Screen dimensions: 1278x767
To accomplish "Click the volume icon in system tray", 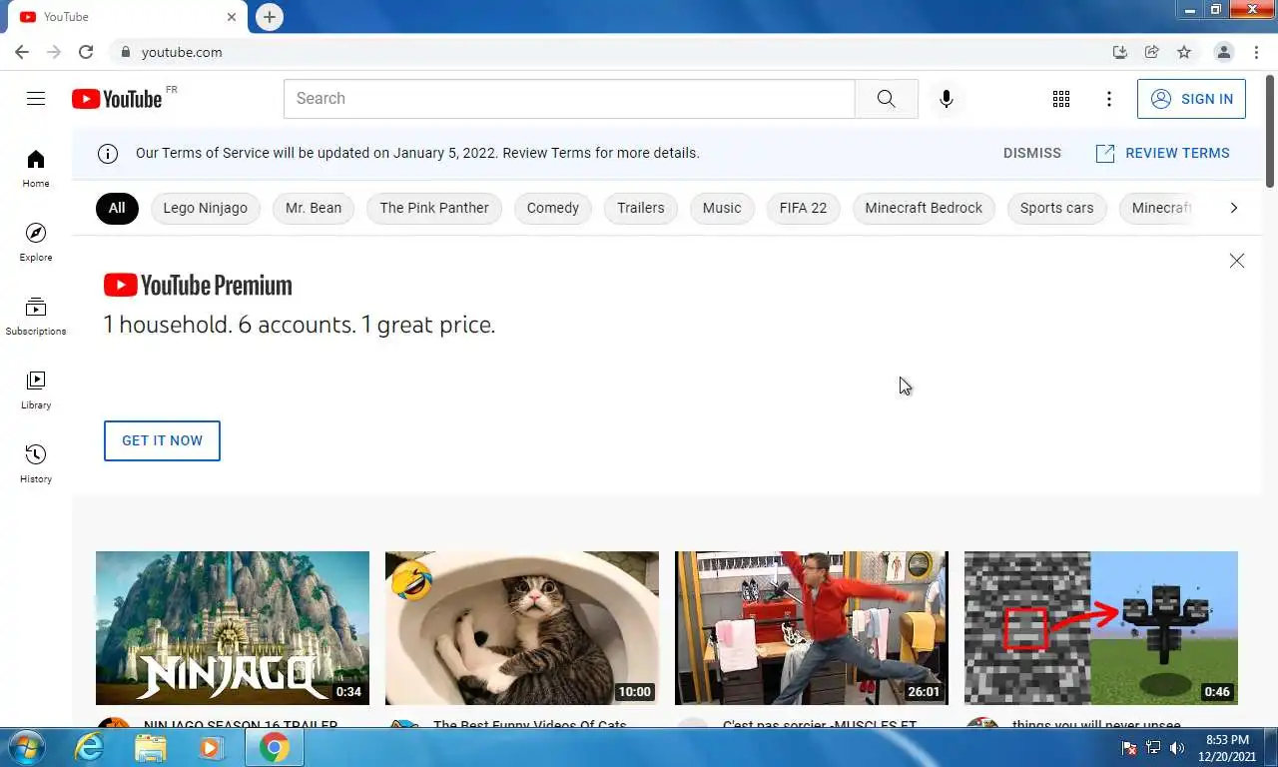I will 1177,748.
